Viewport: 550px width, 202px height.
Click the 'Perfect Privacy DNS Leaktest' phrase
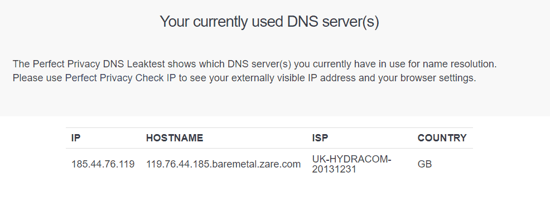coord(99,64)
